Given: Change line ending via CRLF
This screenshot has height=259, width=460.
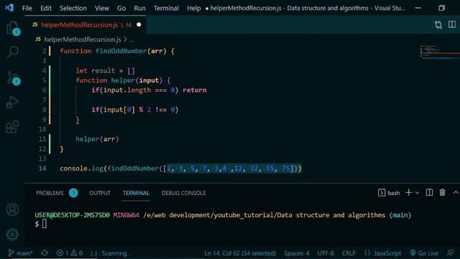Looking at the screenshot, I should 349,253.
